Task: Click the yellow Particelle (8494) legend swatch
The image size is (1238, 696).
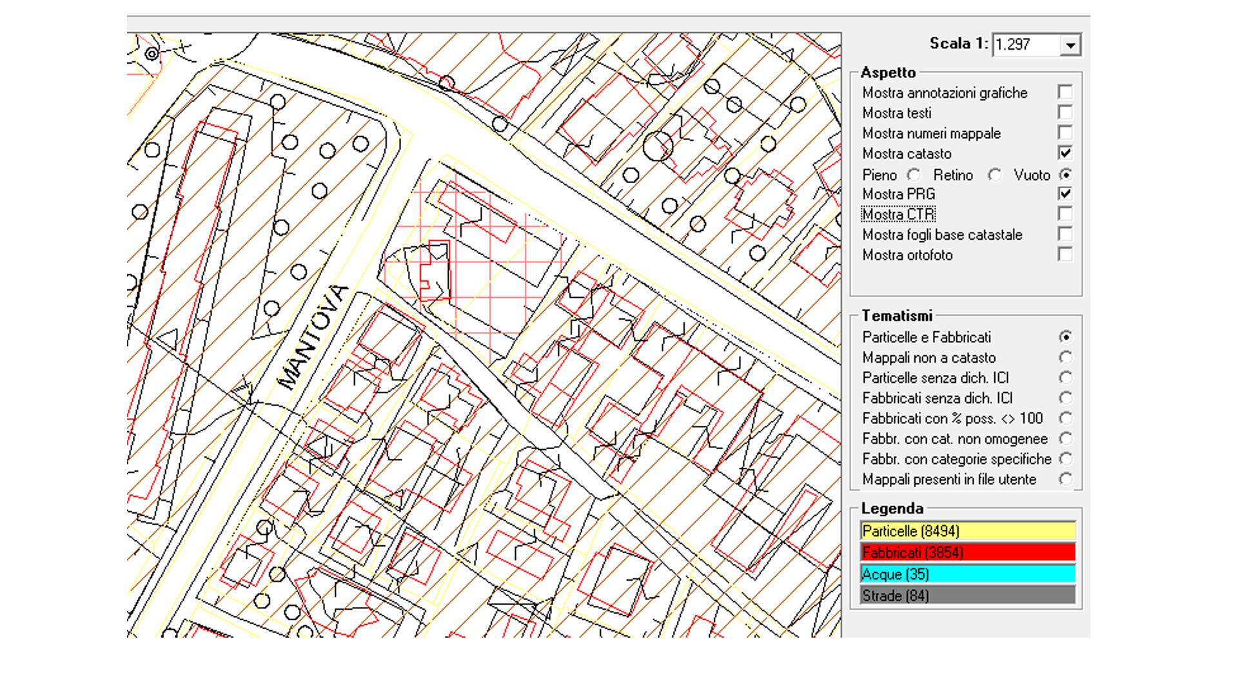Action: click(x=968, y=531)
